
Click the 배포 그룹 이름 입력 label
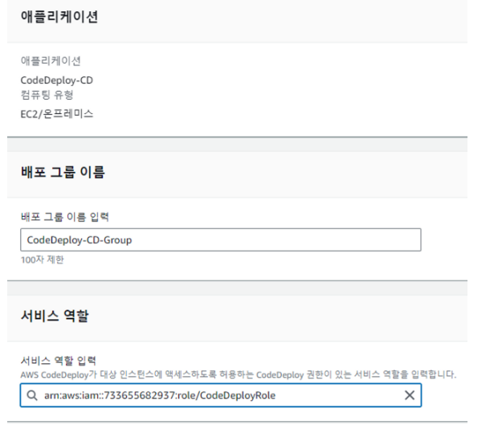[65, 217]
